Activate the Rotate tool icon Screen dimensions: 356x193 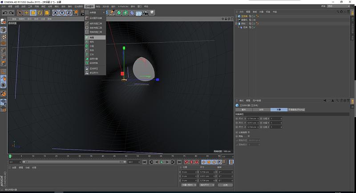[x=40, y=13]
